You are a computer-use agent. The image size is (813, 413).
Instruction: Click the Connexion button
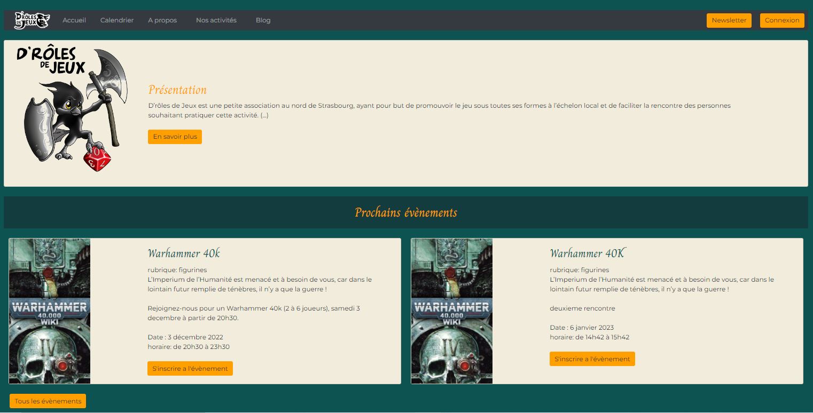781,20
